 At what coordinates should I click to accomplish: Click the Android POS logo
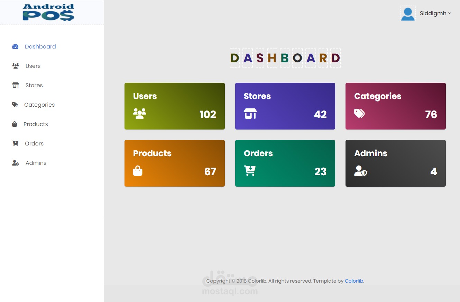[x=48, y=12]
